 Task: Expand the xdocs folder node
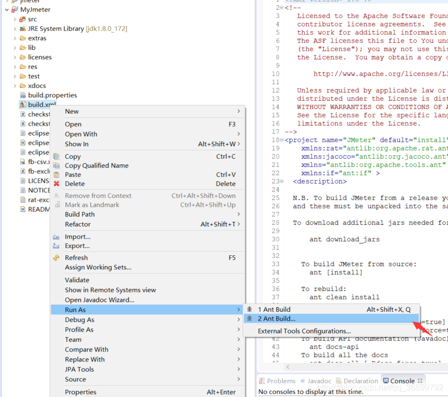click(15, 86)
